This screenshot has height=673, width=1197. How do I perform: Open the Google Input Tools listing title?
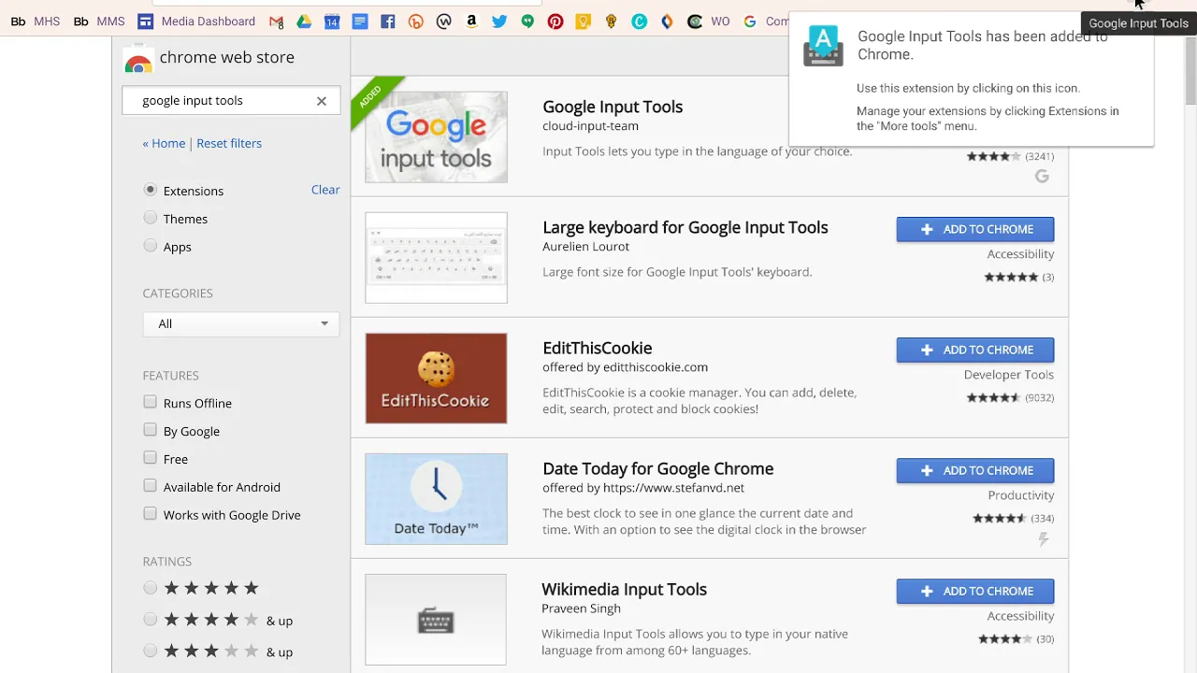(x=613, y=107)
